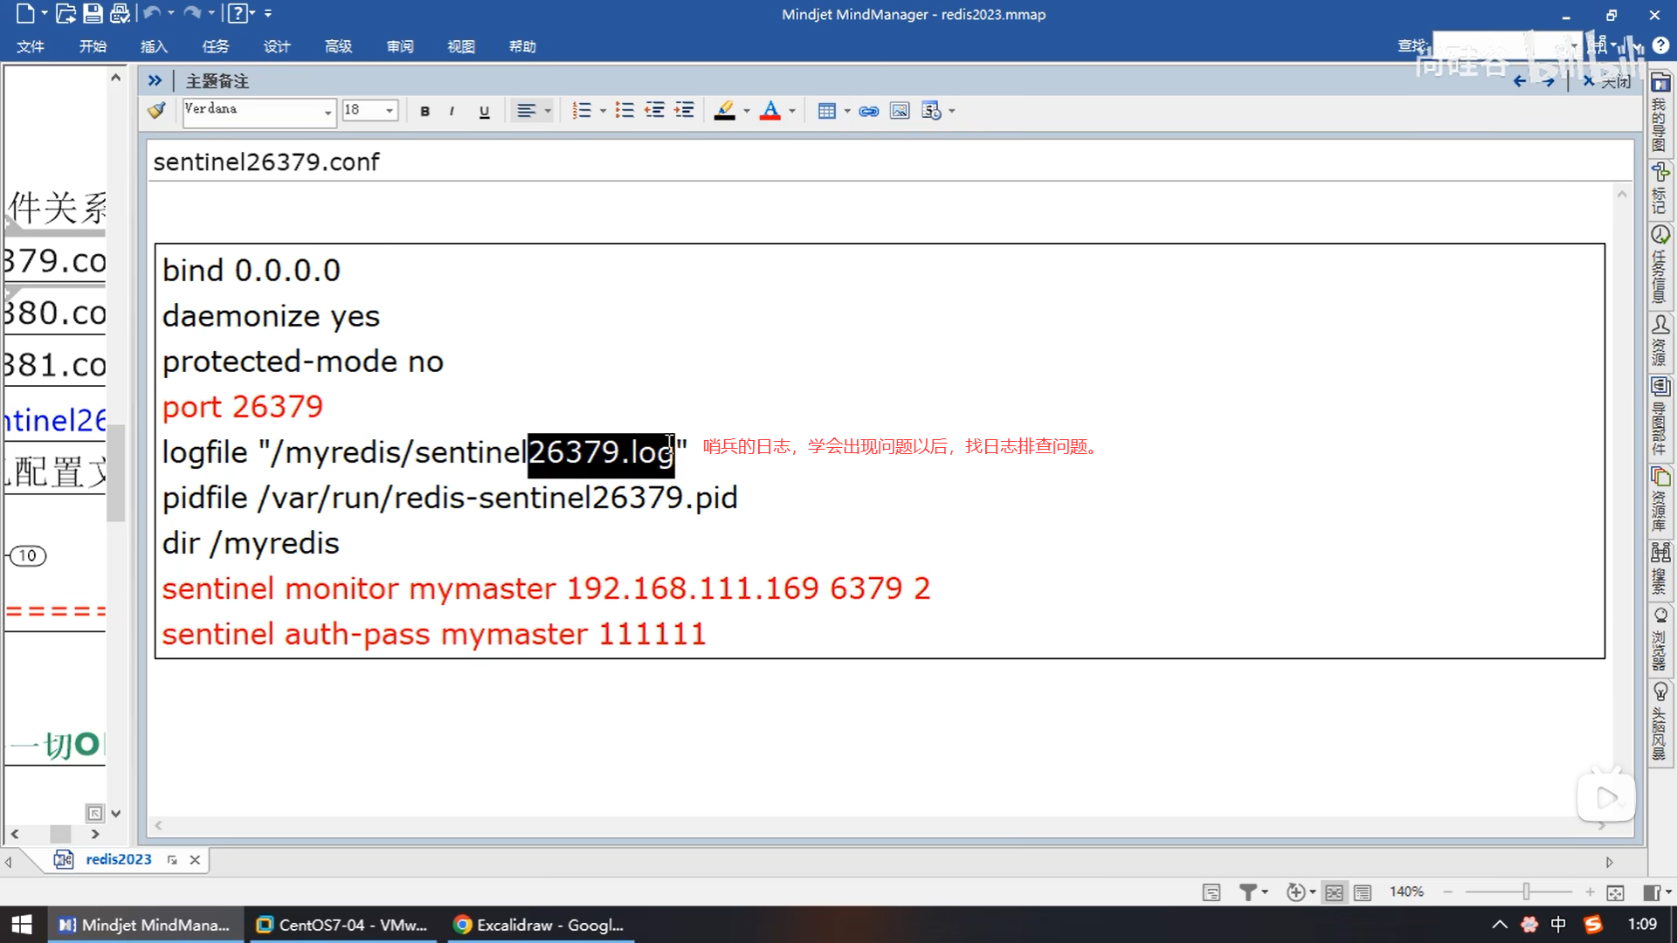Save the map with the toolbar save icon

click(x=93, y=13)
